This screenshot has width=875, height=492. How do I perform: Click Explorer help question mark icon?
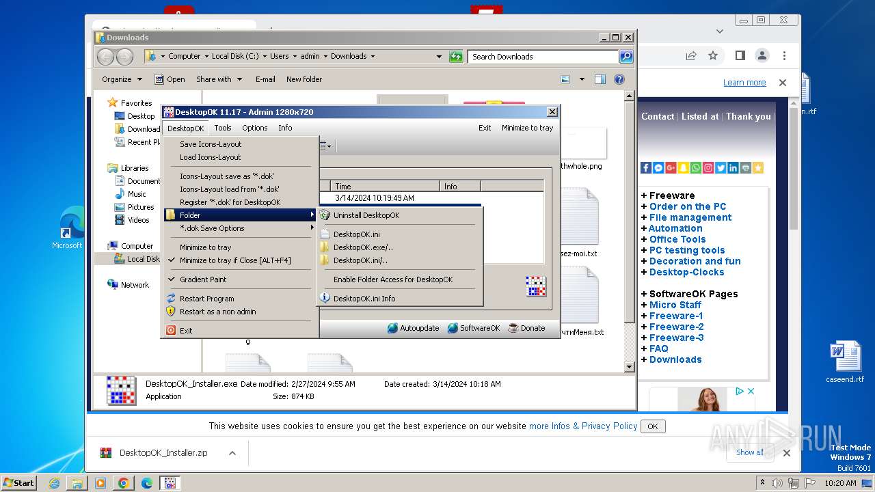tap(619, 79)
